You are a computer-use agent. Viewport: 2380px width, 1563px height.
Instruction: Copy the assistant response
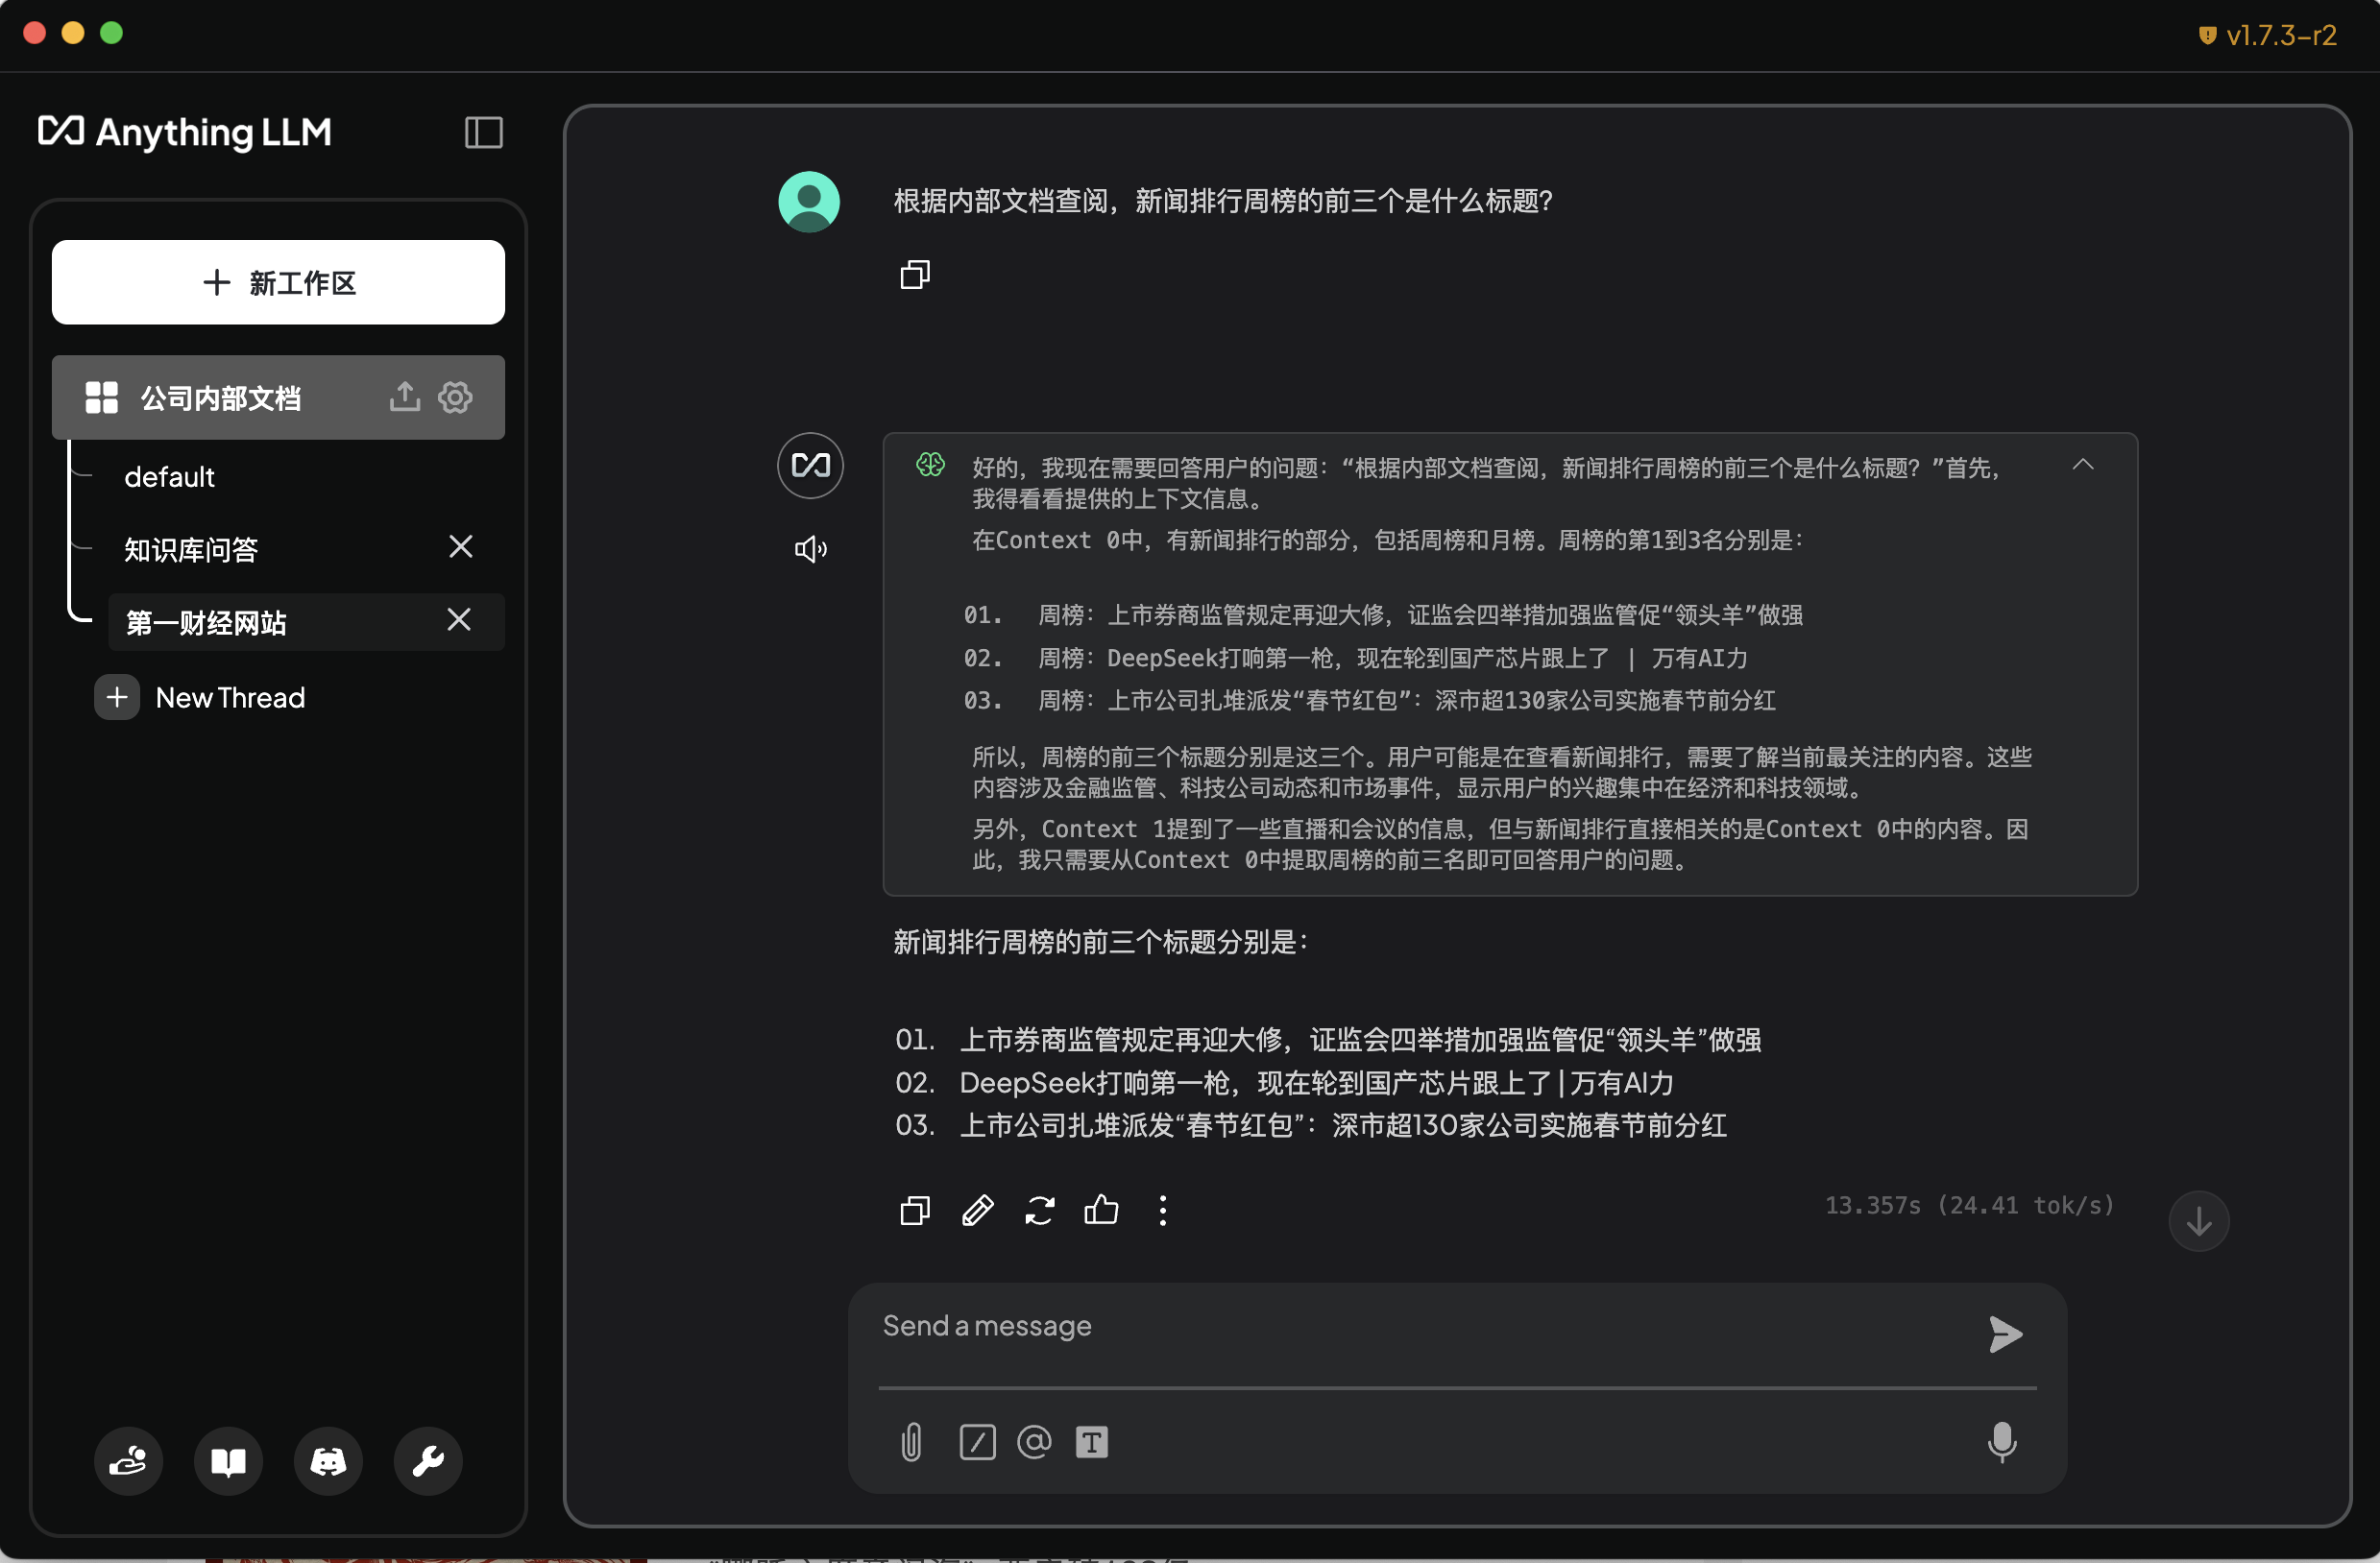pos(915,1211)
